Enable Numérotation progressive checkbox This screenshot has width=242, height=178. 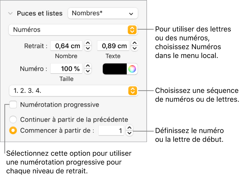13,105
